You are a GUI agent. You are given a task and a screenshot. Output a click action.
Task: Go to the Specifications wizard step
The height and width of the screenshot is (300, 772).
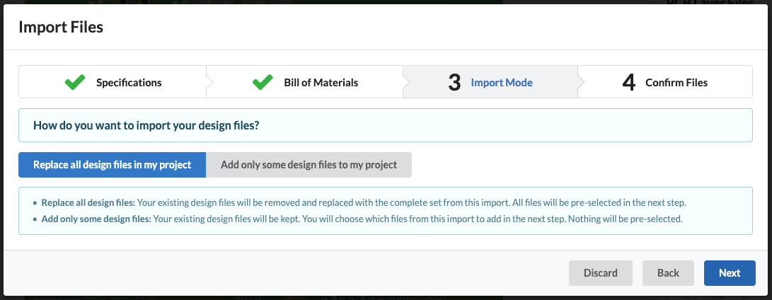tap(129, 83)
